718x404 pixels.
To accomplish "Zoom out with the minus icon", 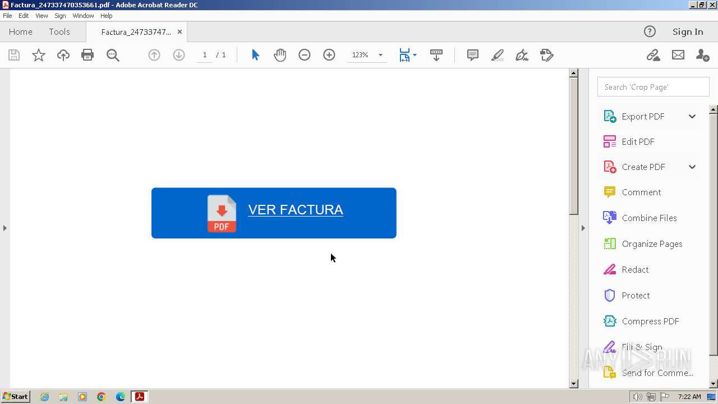I will point(305,55).
